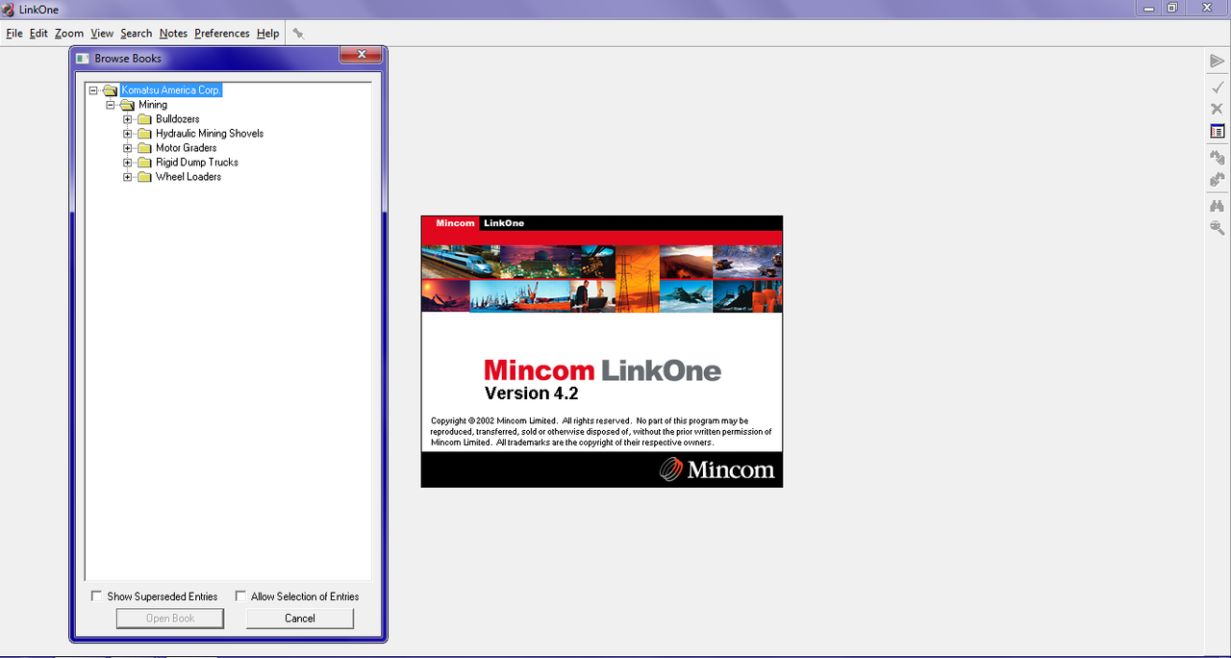
Task: Collapse the Komatsu America Corp. node
Action: click(x=93, y=90)
